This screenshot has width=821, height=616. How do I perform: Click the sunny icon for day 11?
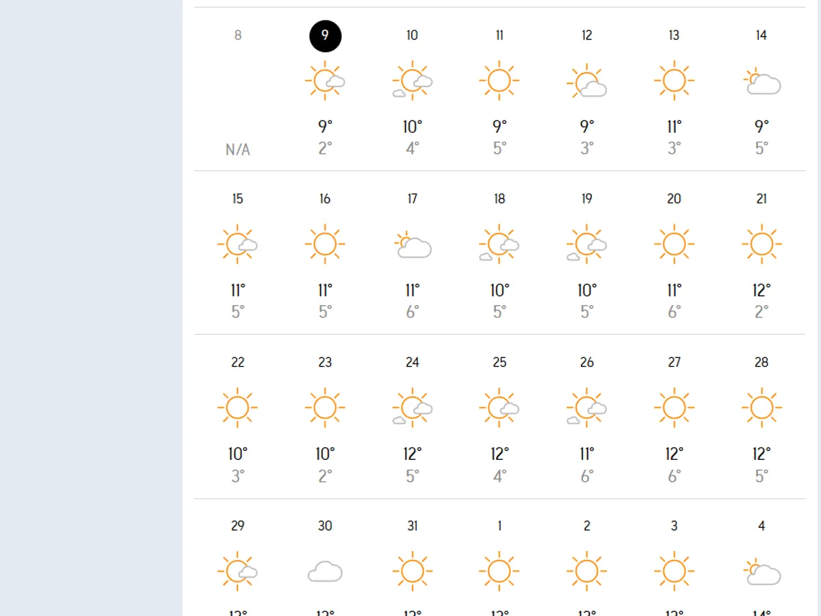499,81
